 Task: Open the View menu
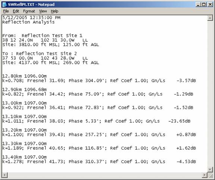tap(43, 11)
